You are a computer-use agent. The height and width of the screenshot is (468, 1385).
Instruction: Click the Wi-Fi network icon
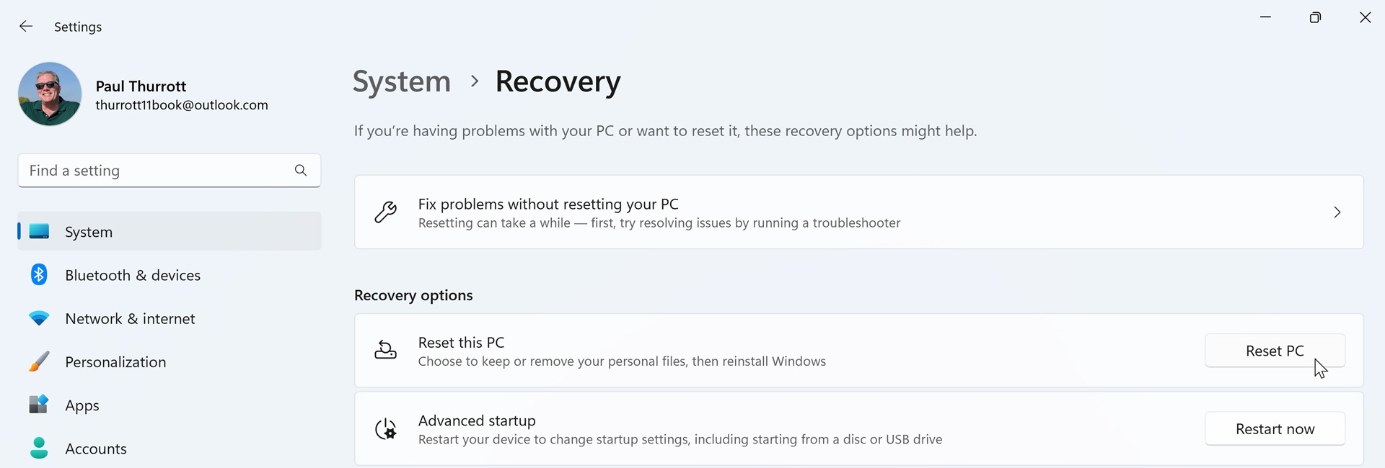(39, 318)
